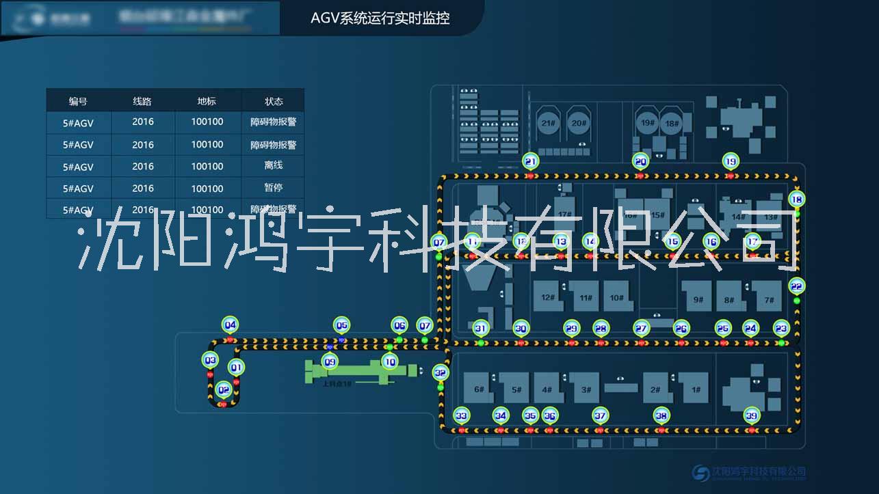The image size is (879, 494).
Task: Select station marker 35
Action: pos(530,415)
